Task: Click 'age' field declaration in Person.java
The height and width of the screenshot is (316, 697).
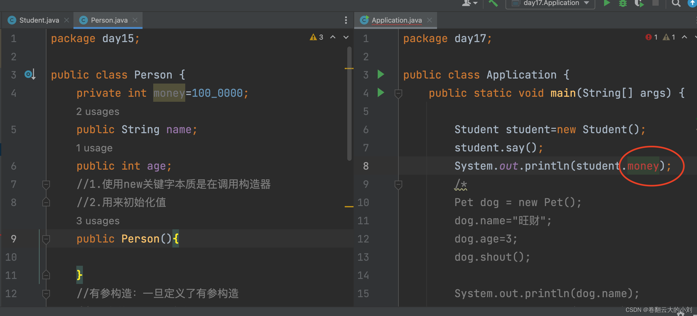Action: (x=156, y=166)
